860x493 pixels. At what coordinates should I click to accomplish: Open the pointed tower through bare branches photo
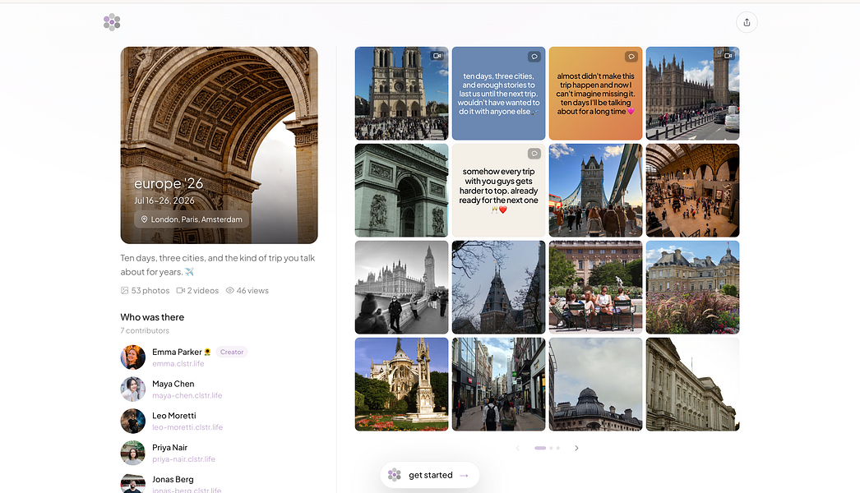pyautogui.click(x=498, y=288)
